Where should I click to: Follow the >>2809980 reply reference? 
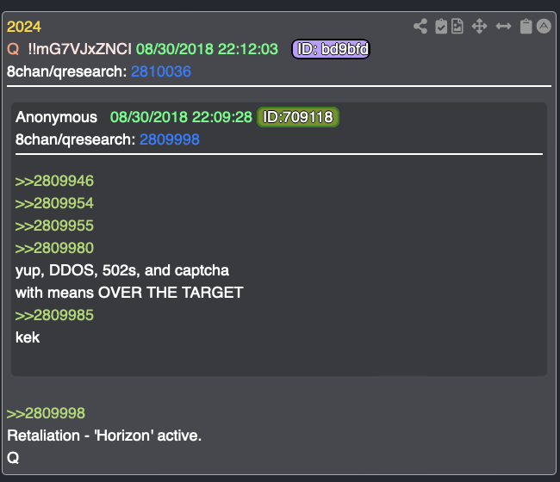(54, 248)
